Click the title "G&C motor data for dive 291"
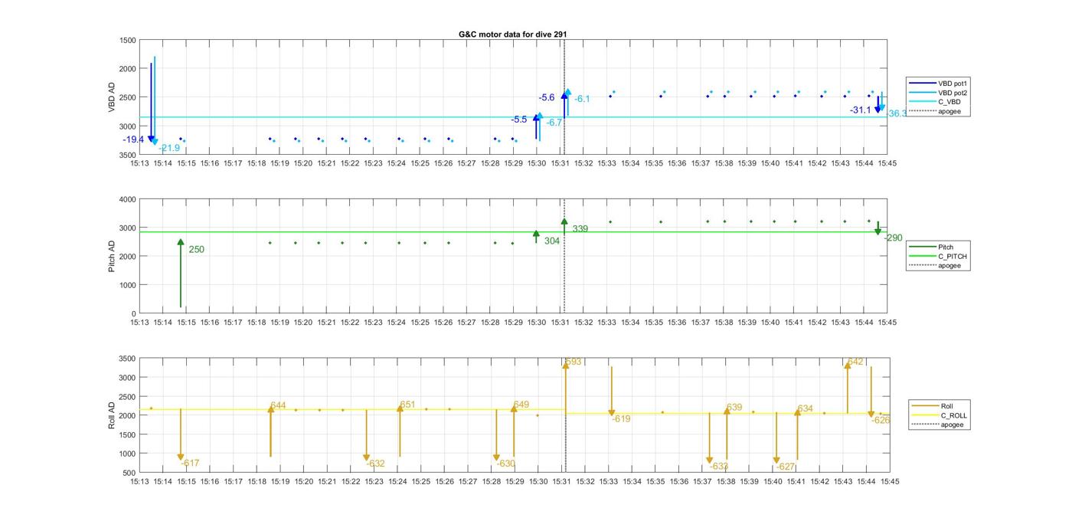 512,34
